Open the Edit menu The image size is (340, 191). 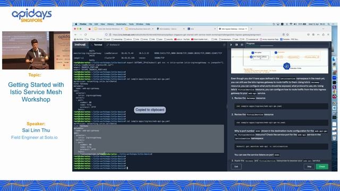pyautogui.click(x=96, y=24)
